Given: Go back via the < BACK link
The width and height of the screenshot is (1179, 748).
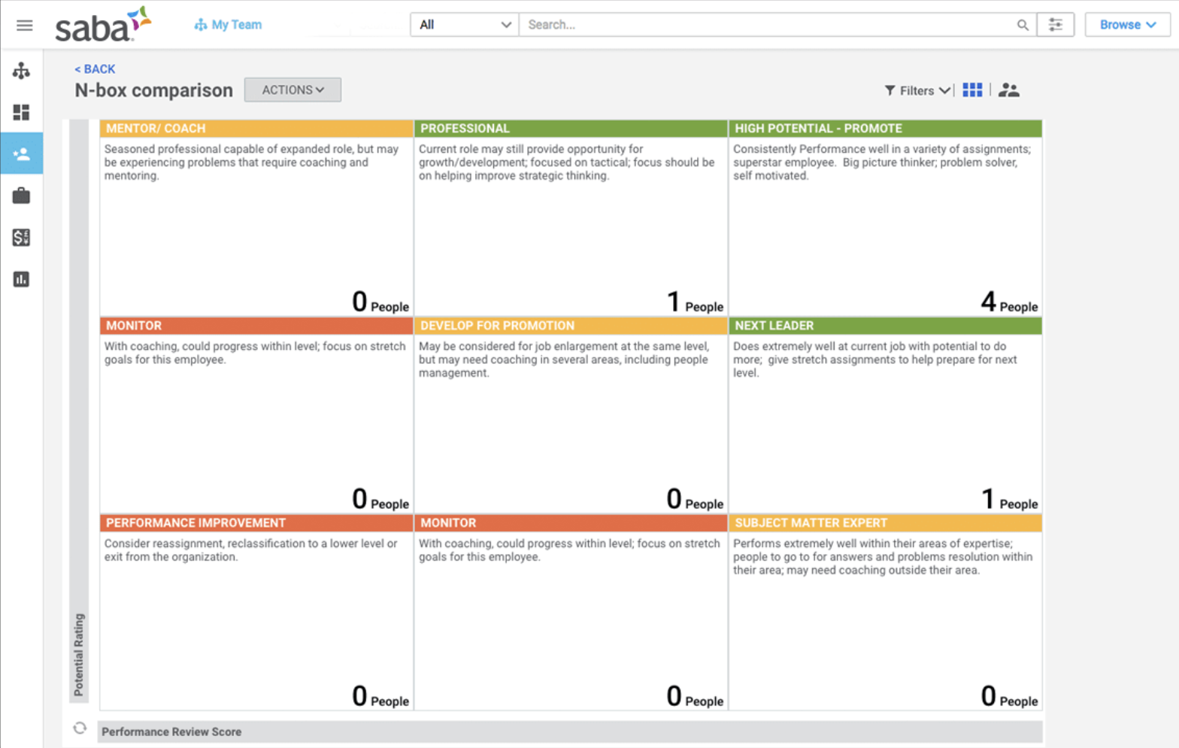Looking at the screenshot, I should 95,68.
